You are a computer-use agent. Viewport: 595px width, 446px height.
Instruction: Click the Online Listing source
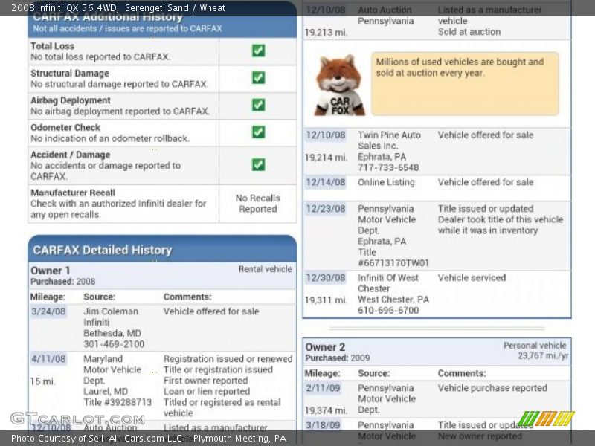pos(386,182)
